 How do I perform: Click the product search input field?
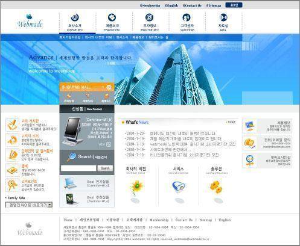78,168
